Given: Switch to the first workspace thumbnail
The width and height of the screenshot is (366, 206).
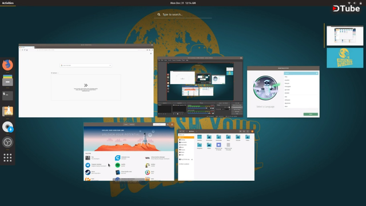Looking at the screenshot, I should tap(345, 35).
